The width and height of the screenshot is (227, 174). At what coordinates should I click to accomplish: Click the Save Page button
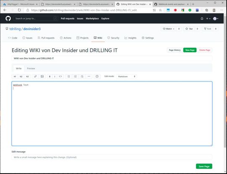pyautogui.click(x=204, y=166)
